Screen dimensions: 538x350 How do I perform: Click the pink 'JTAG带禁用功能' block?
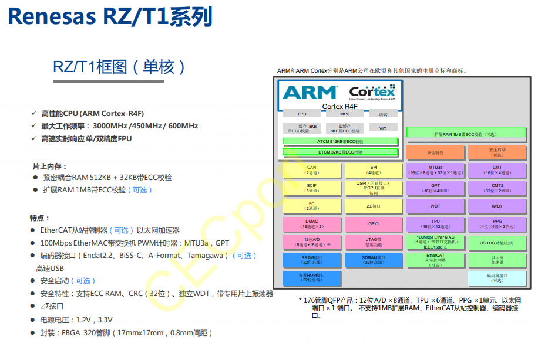point(374,242)
